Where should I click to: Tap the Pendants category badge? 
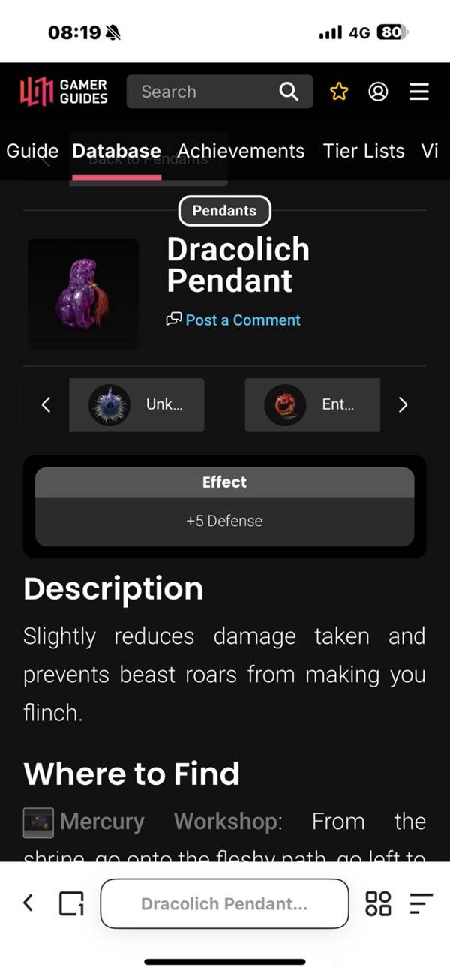click(224, 211)
